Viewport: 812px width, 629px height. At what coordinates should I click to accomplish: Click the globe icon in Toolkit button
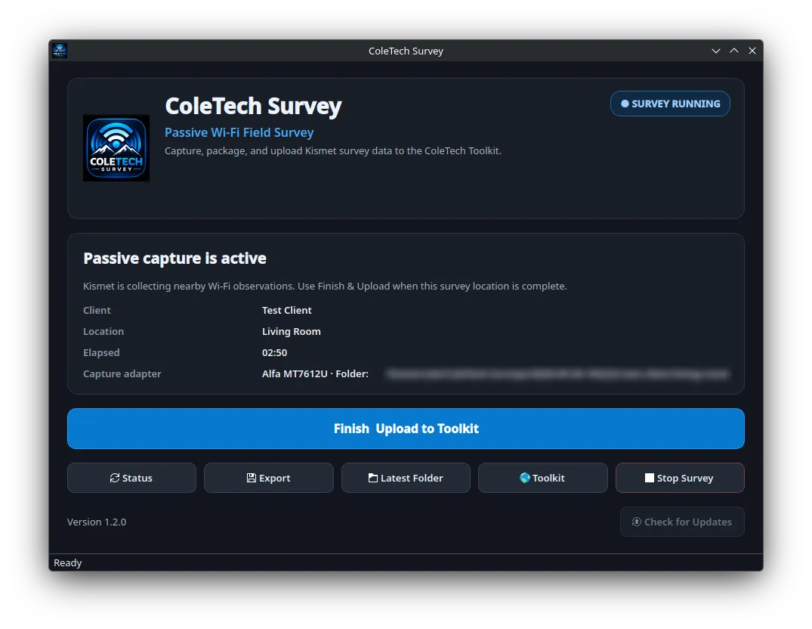[x=524, y=478]
